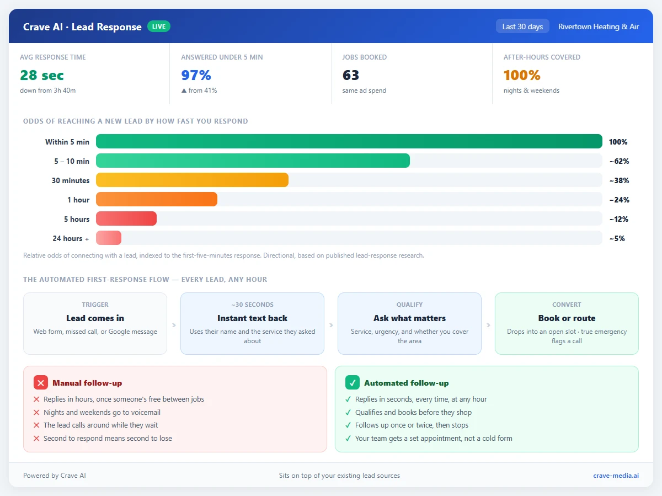Click X icon beside 'Replies in hours'
The height and width of the screenshot is (496, 662).
coord(36,399)
